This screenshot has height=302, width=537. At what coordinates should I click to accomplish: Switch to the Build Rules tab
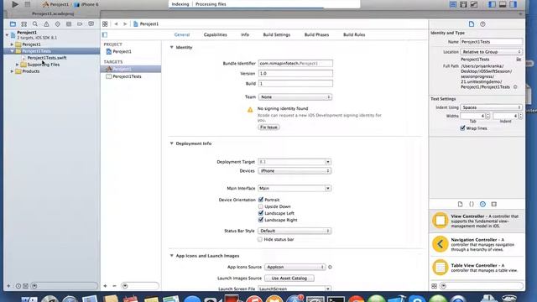(x=354, y=34)
